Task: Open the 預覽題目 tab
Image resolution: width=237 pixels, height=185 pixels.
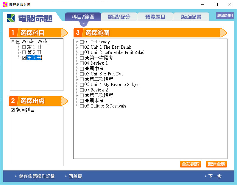Action: pyautogui.click(x=155, y=17)
